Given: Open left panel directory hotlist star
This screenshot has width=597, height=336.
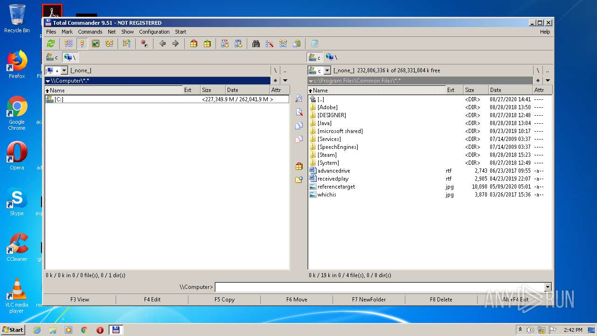Looking at the screenshot, I should 276,81.
